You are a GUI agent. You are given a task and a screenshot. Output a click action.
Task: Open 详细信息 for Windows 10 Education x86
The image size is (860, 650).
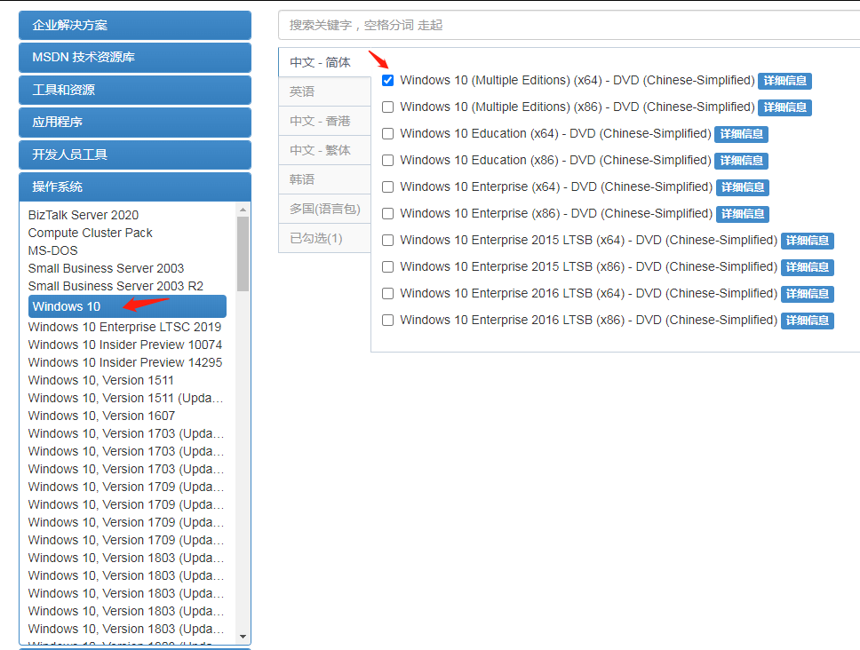pos(741,161)
